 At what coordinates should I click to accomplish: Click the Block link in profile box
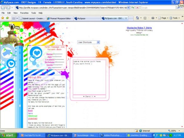(x=59, y=49)
